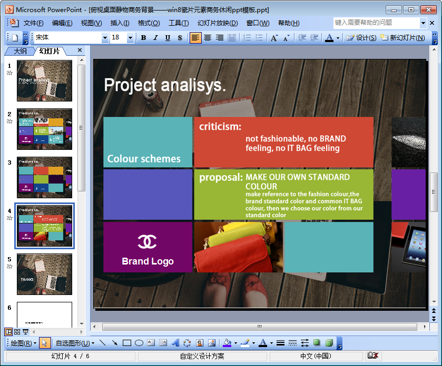This screenshot has width=442, height=366.
Task: Apply line color brush
Action: point(245,343)
